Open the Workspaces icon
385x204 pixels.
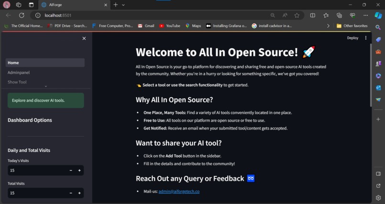19,5
